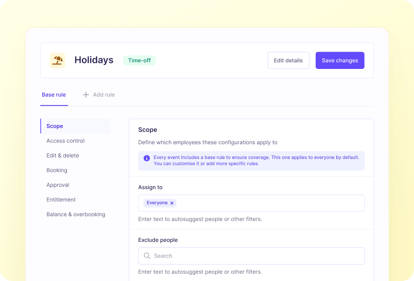Click the Everyone tag label
The height and width of the screenshot is (281, 414).
coord(157,203)
